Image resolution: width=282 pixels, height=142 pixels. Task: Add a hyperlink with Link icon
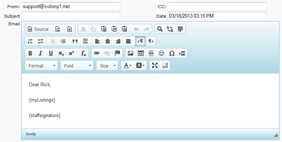coord(97,53)
